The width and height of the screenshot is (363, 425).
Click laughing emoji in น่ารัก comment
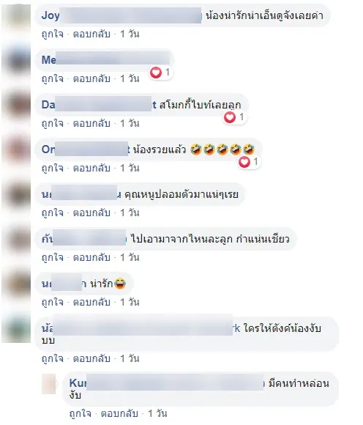point(120,284)
